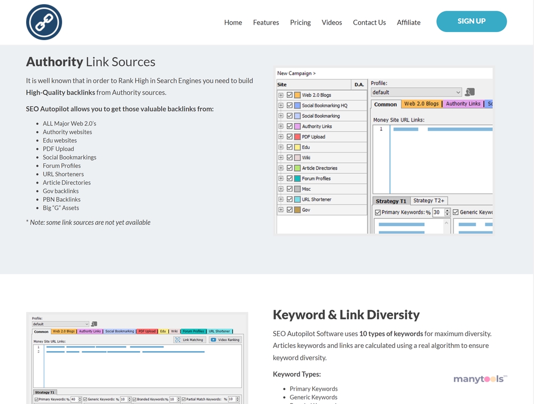Viewport: 534px width, 404px height.
Task: Click the orange Web 2.0 Blogs color swatch
Action: (297, 95)
